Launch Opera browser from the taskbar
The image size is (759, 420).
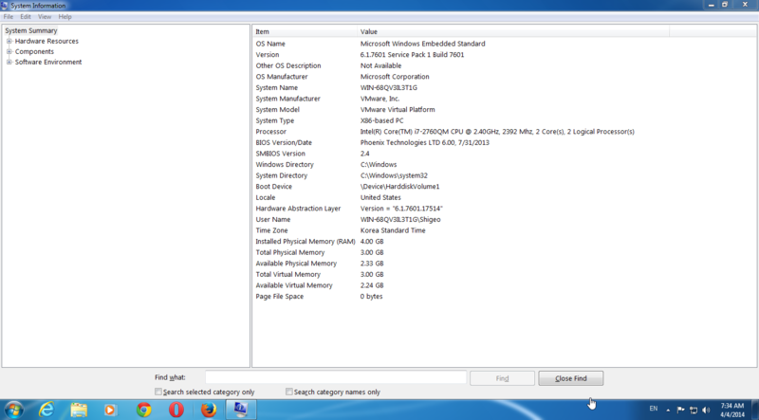coord(176,410)
